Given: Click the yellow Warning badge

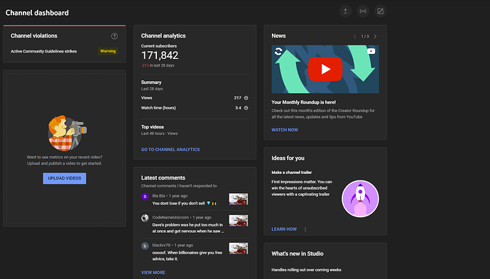Looking at the screenshot, I should click(108, 51).
